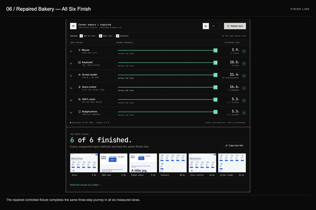Open the Screen reader 21.4s finish thumbnail

[x=232, y=165]
